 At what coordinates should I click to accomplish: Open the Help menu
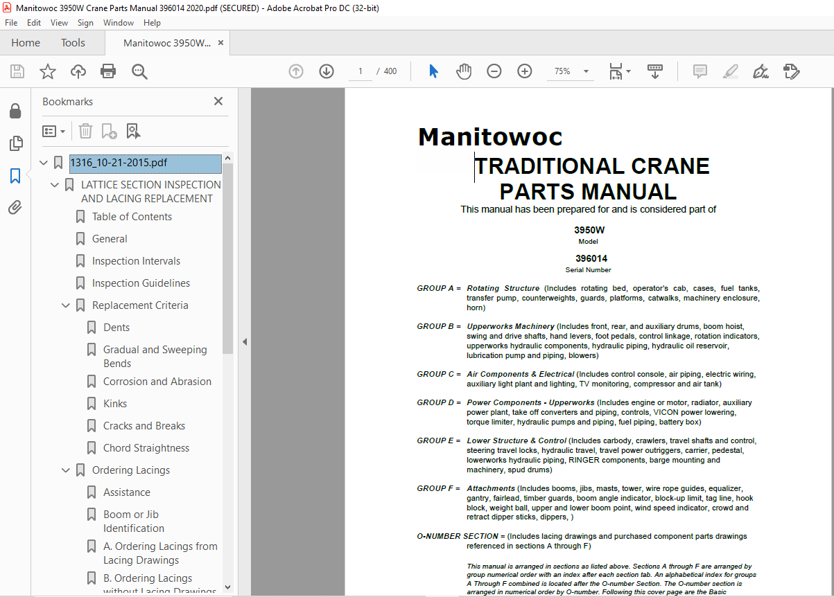coord(152,23)
